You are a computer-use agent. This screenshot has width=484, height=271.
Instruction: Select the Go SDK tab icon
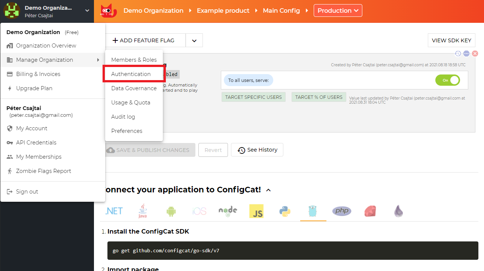[313, 211]
